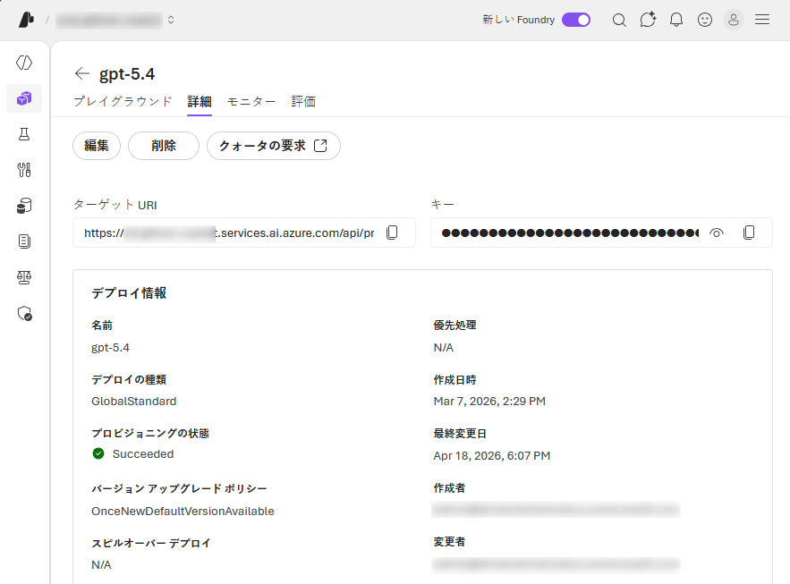Image resolution: width=790 pixels, height=584 pixels.
Task: Open the balance scale sidebar icon
Action: click(24, 277)
